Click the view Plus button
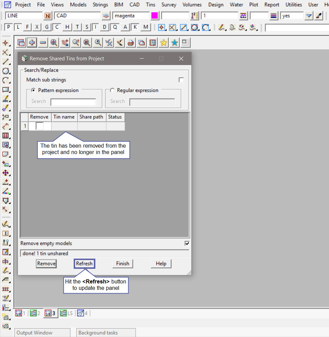Viewport: 329px width, 337px height. pyautogui.click(x=32, y=42)
